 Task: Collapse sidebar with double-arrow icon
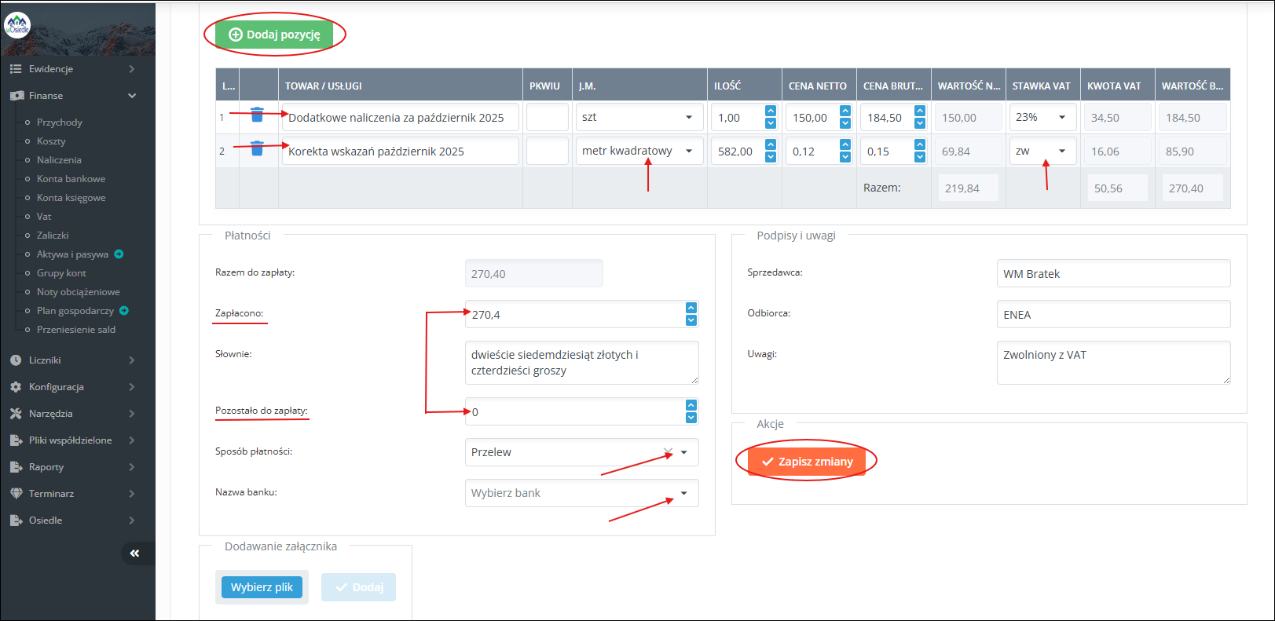click(x=134, y=553)
